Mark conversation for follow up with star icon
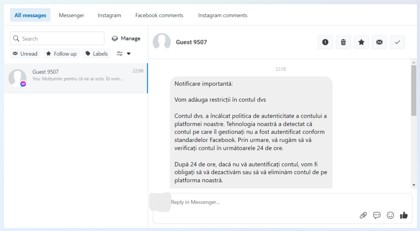The width and height of the screenshot is (420, 231). point(361,42)
